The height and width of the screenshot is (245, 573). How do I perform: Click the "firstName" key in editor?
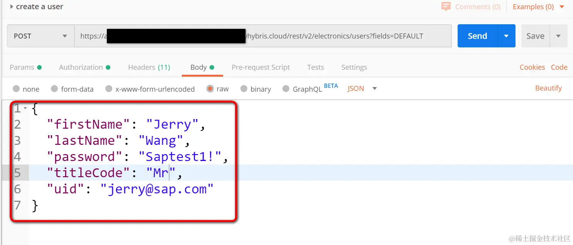click(88, 124)
